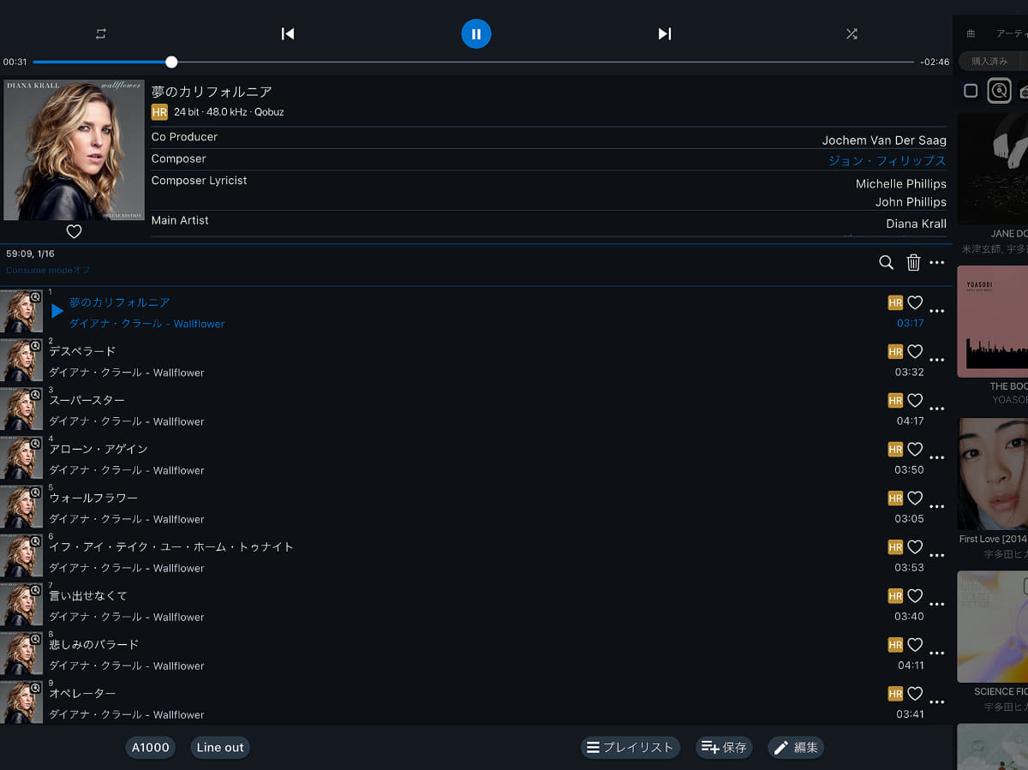Toggle the square checkbox in library panel
Viewport: 1028px width, 770px height.
(971, 91)
